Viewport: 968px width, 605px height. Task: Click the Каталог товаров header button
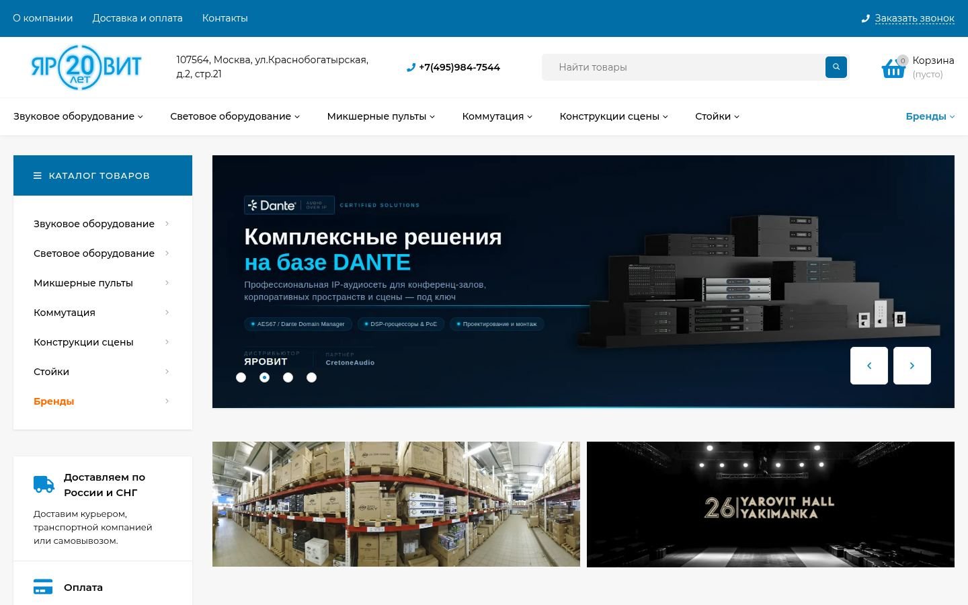(103, 175)
